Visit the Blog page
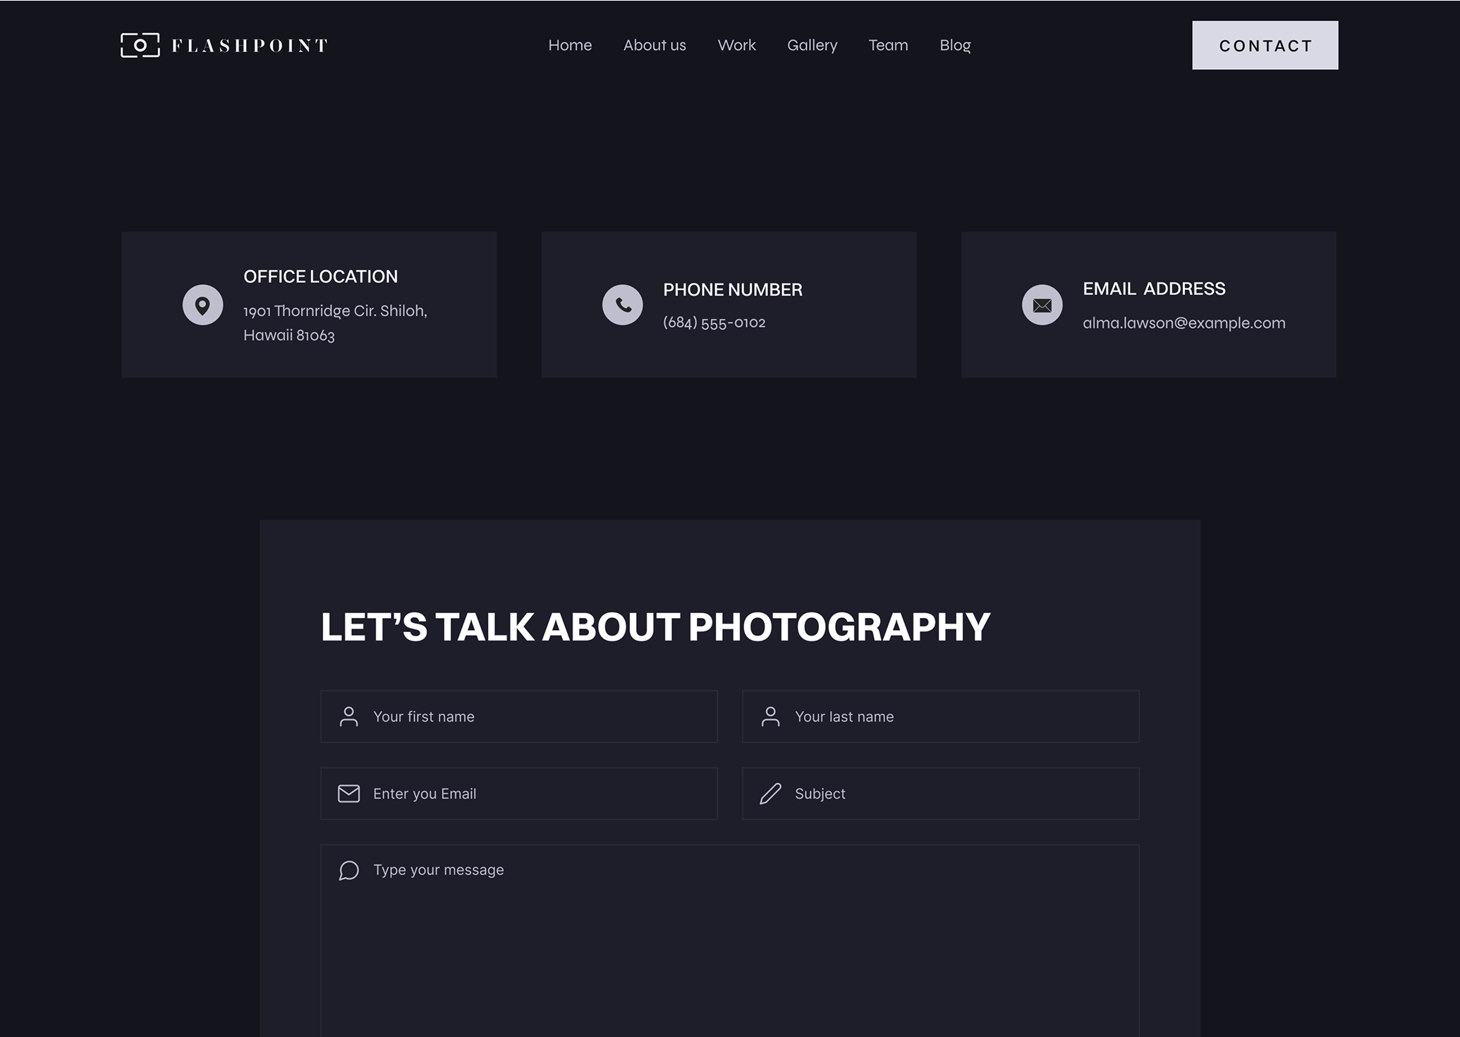The height and width of the screenshot is (1037, 1460). click(x=955, y=45)
